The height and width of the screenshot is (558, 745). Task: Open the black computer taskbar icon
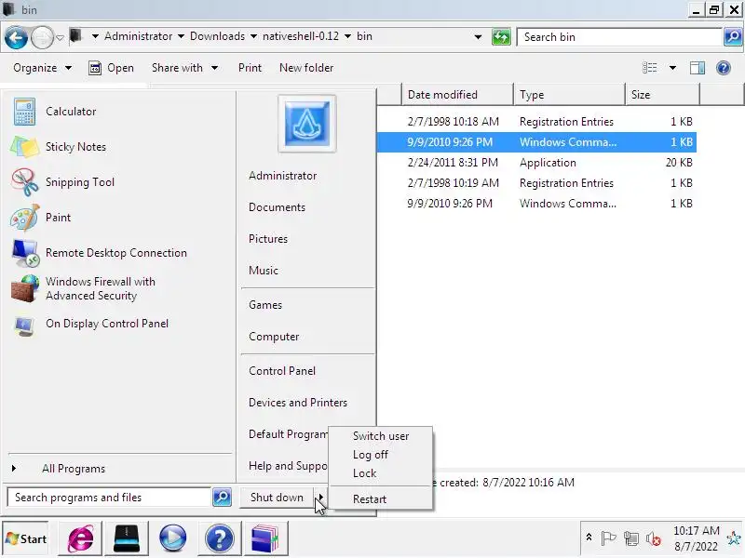tap(126, 538)
